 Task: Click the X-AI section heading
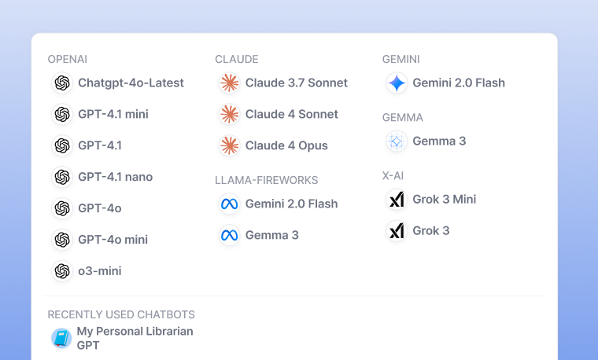coord(393,175)
